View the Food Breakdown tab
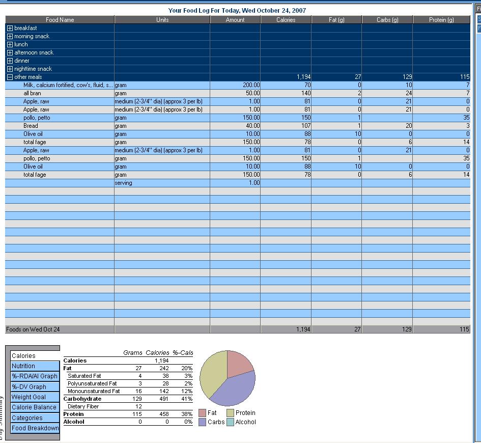The height and width of the screenshot is (443, 481). pos(35,428)
